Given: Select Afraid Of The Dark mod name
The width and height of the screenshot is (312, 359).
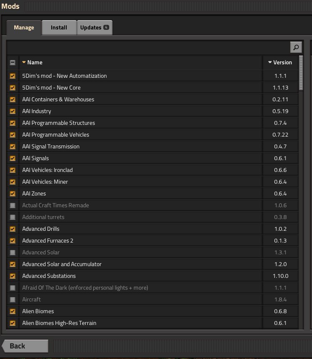Looking at the screenshot, I should point(85,288).
